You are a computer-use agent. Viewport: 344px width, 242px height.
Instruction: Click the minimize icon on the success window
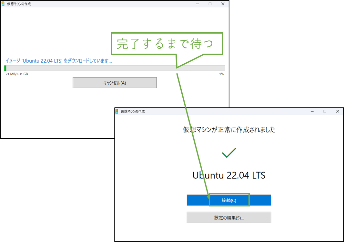pyautogui.click(x=312, y=111)
